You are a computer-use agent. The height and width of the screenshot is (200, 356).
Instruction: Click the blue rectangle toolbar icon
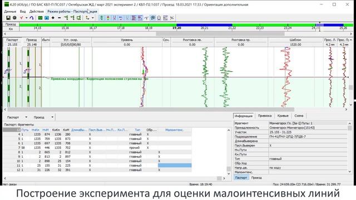[47, 18]
